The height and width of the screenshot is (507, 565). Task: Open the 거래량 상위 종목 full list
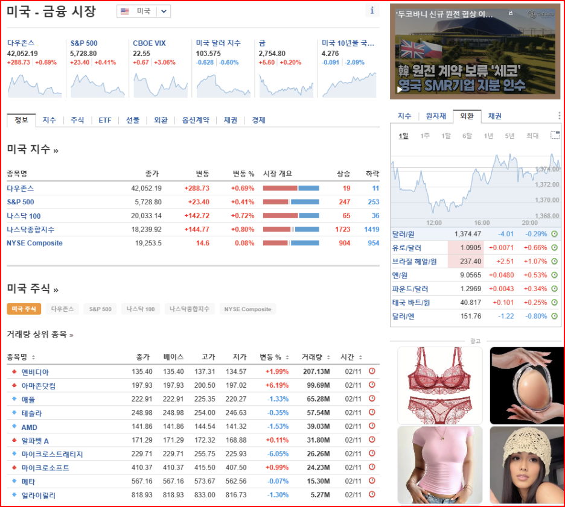[x=40, y=334]
